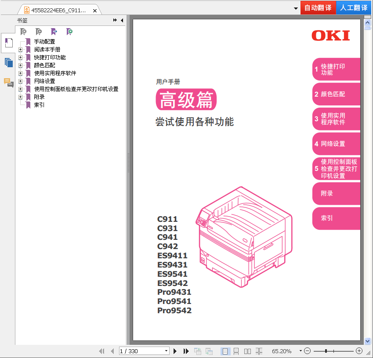Screen dimensions: 373x358
Task: Click the previous view icon
Action: tap(198, 351)
